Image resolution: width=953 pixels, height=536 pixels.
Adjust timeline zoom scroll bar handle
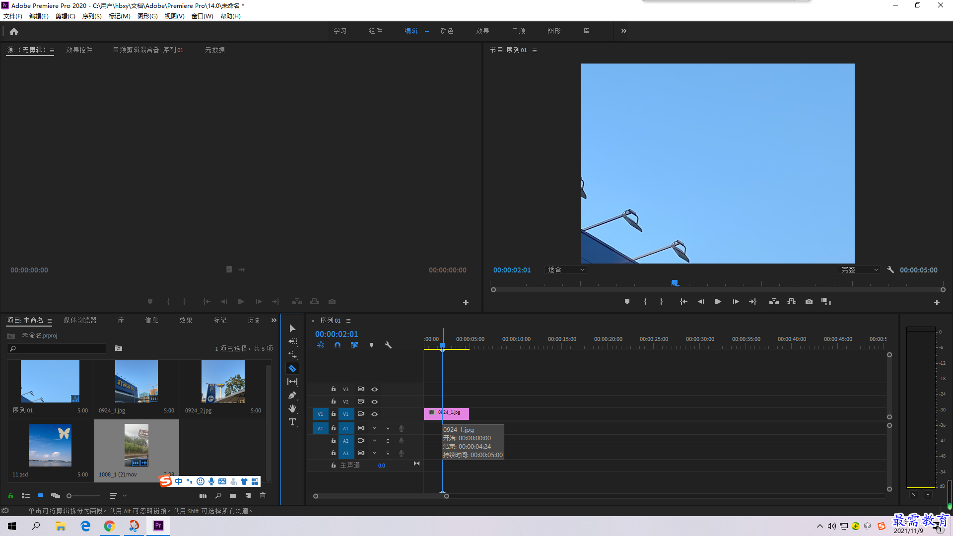tap(446, 496)
